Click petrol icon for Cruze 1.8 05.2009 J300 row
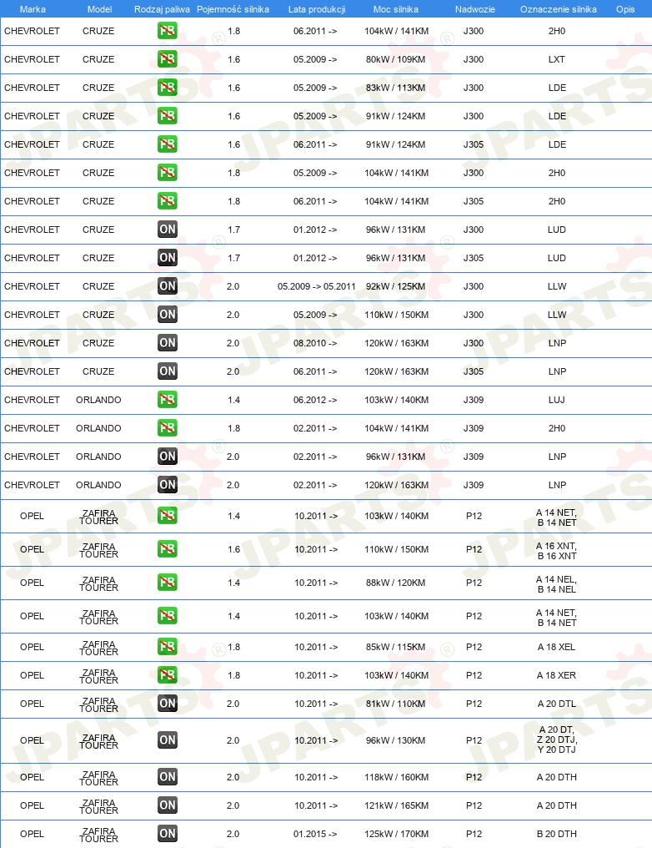652x848 pixels. click(x=168, y=173)
